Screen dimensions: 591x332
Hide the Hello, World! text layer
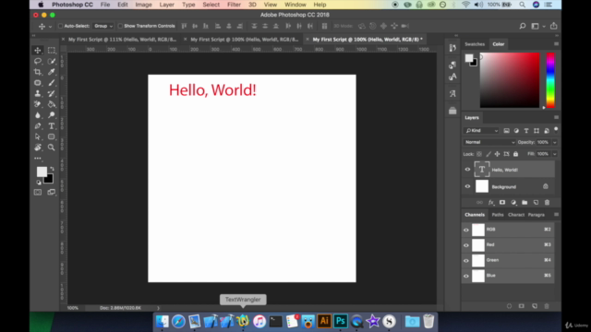pos(467,170)
